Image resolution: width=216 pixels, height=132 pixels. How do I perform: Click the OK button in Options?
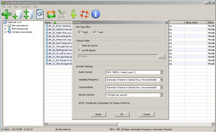(122, 114)
